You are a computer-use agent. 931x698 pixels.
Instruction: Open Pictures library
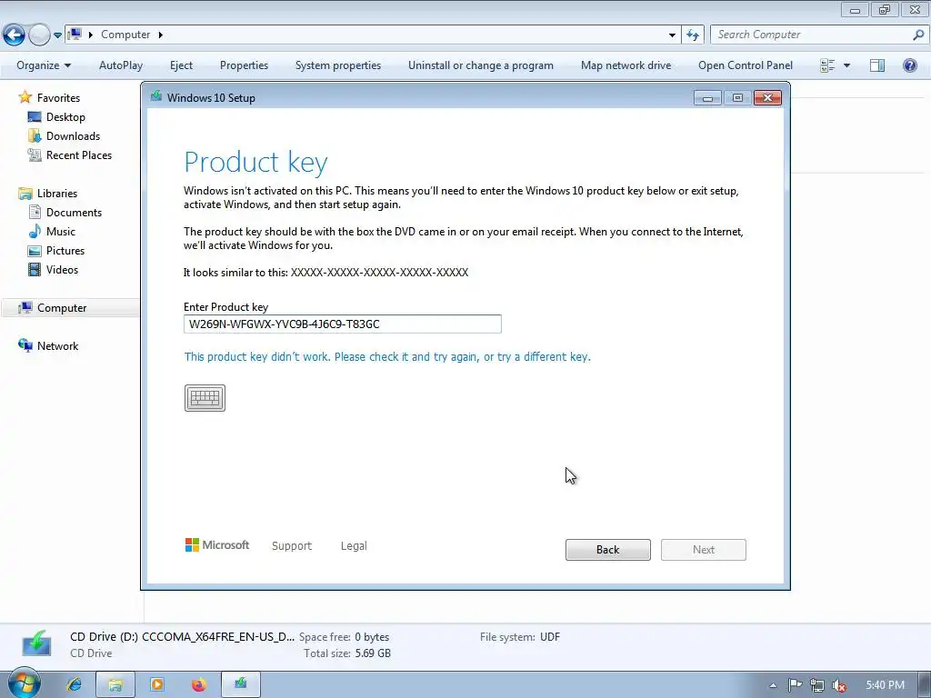(65, 251)
